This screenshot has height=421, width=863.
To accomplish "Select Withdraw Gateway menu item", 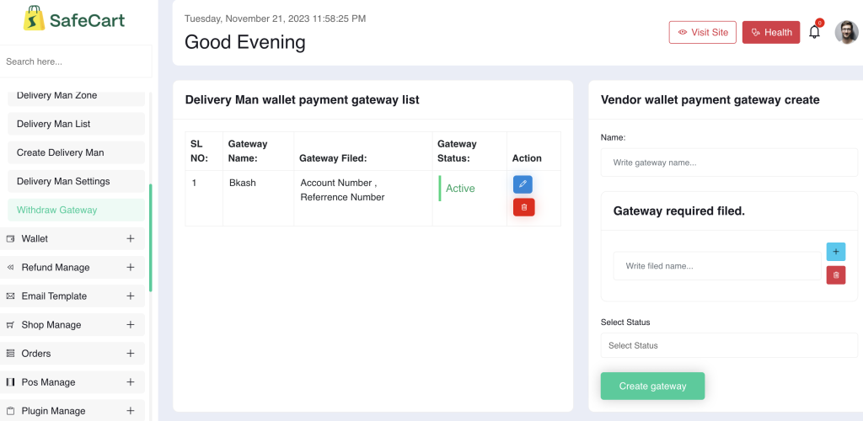I will coord(76,210).
